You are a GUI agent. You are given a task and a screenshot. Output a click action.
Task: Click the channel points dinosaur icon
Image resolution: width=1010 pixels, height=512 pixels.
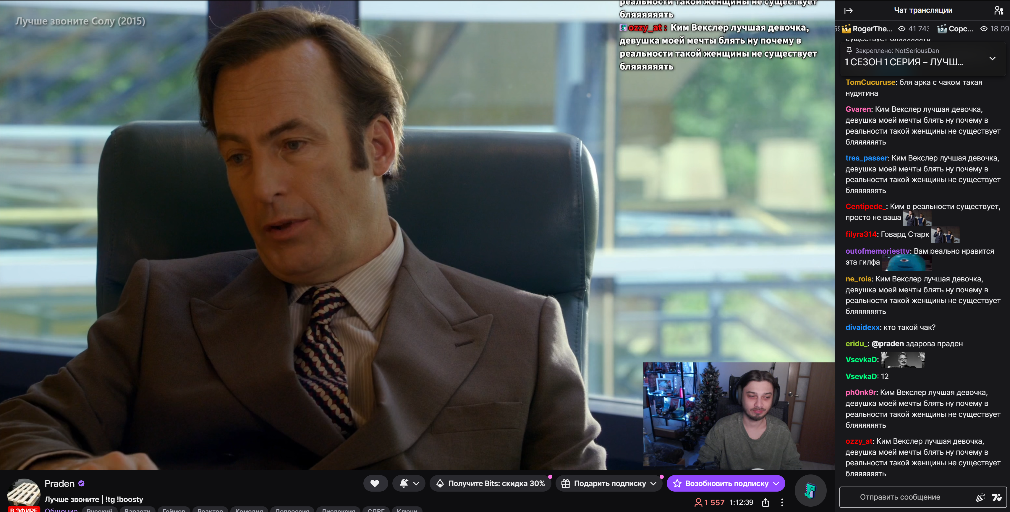pyautogui.click(x=810, y=490)
